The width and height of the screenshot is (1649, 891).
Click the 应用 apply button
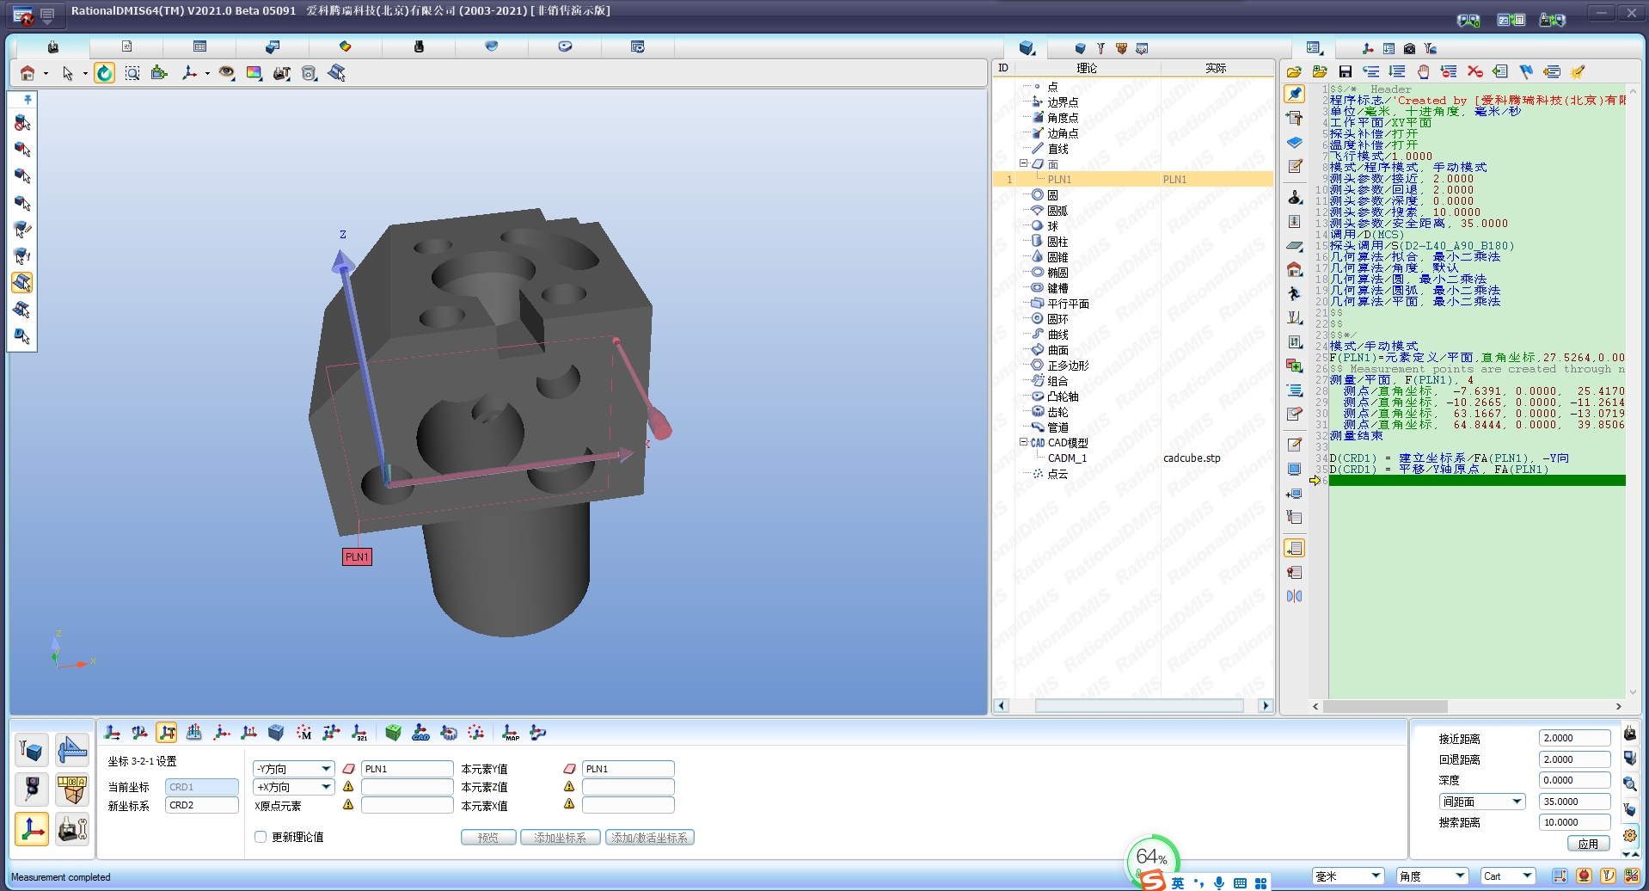[1588, 844]
